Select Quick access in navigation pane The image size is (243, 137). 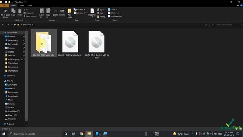[12, 33]
